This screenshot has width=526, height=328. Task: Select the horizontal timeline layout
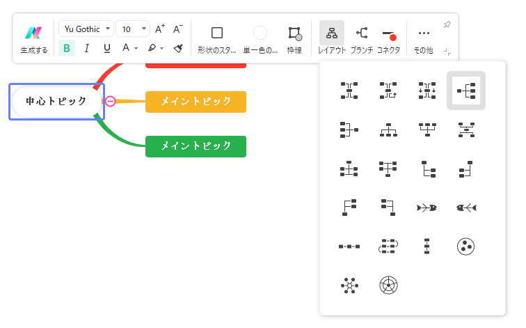(x=349, y=247)
